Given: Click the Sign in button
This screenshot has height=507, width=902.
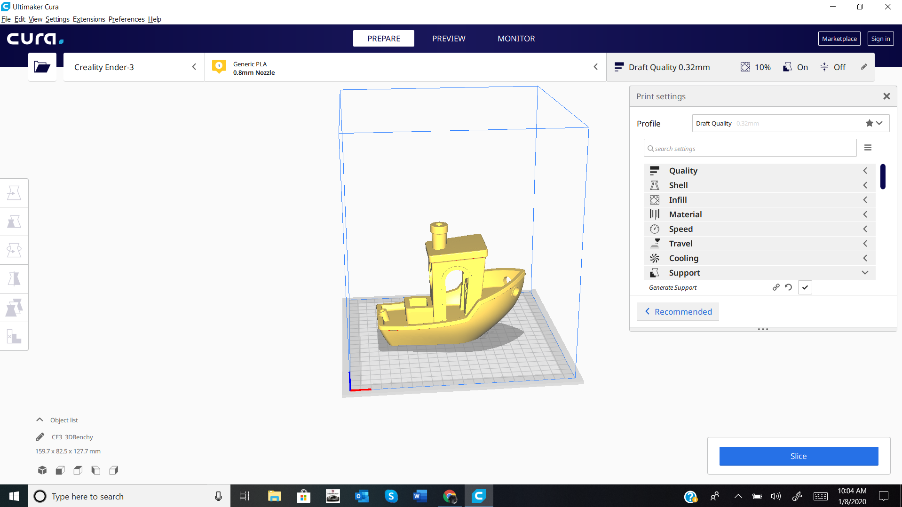Looking at the screenshot, I should [880, 39].
